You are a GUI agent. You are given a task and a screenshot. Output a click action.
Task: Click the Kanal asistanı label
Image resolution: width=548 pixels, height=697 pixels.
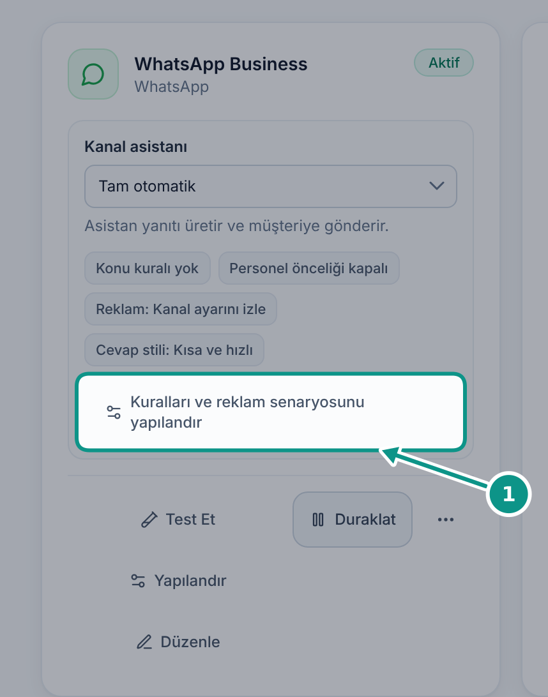135,147
